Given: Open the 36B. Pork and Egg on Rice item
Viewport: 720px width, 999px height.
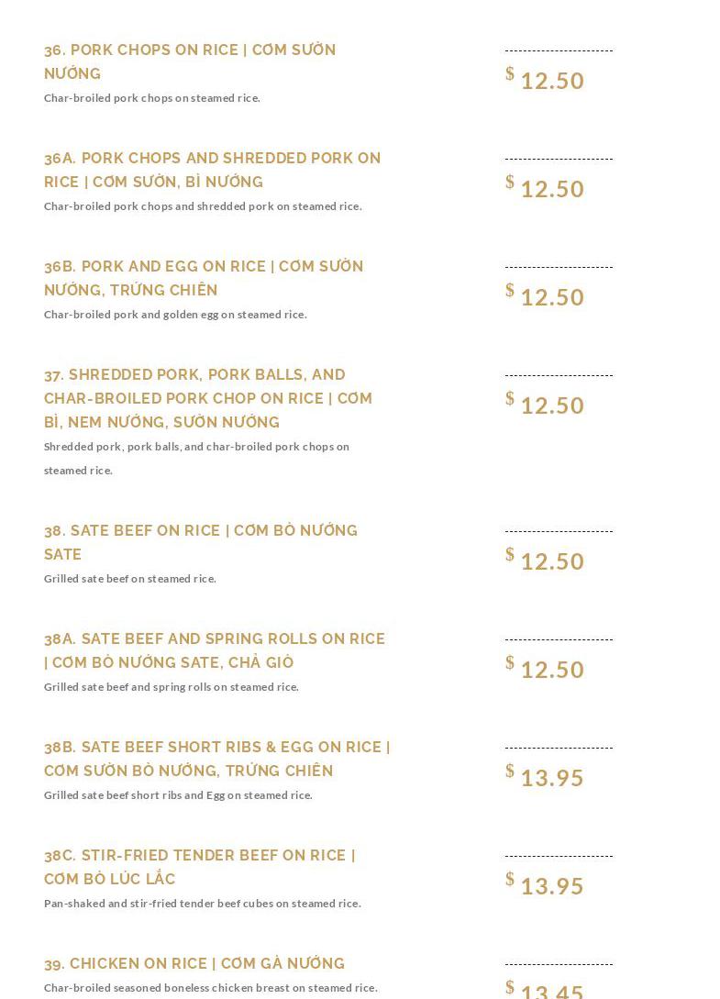Looking at the screenshot, I should click(204, 278).
